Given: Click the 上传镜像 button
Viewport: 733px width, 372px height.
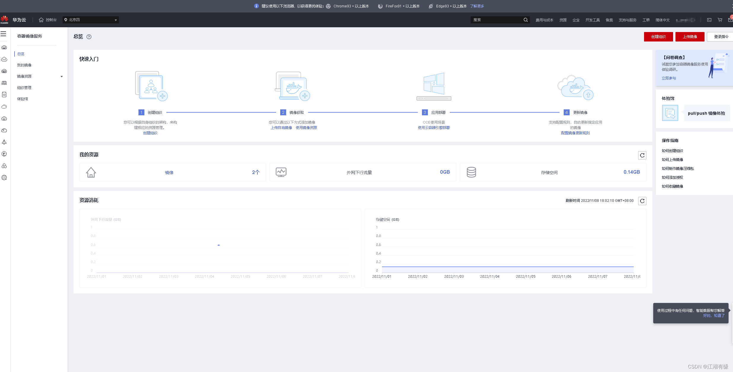Looking at the screenshot, I should tap(690, 37).
